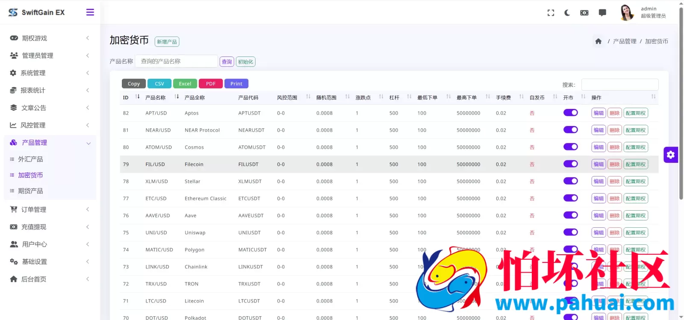Click the 期权游戏 gamepad icon
This screenshot has width=684, height=320.
14,38
